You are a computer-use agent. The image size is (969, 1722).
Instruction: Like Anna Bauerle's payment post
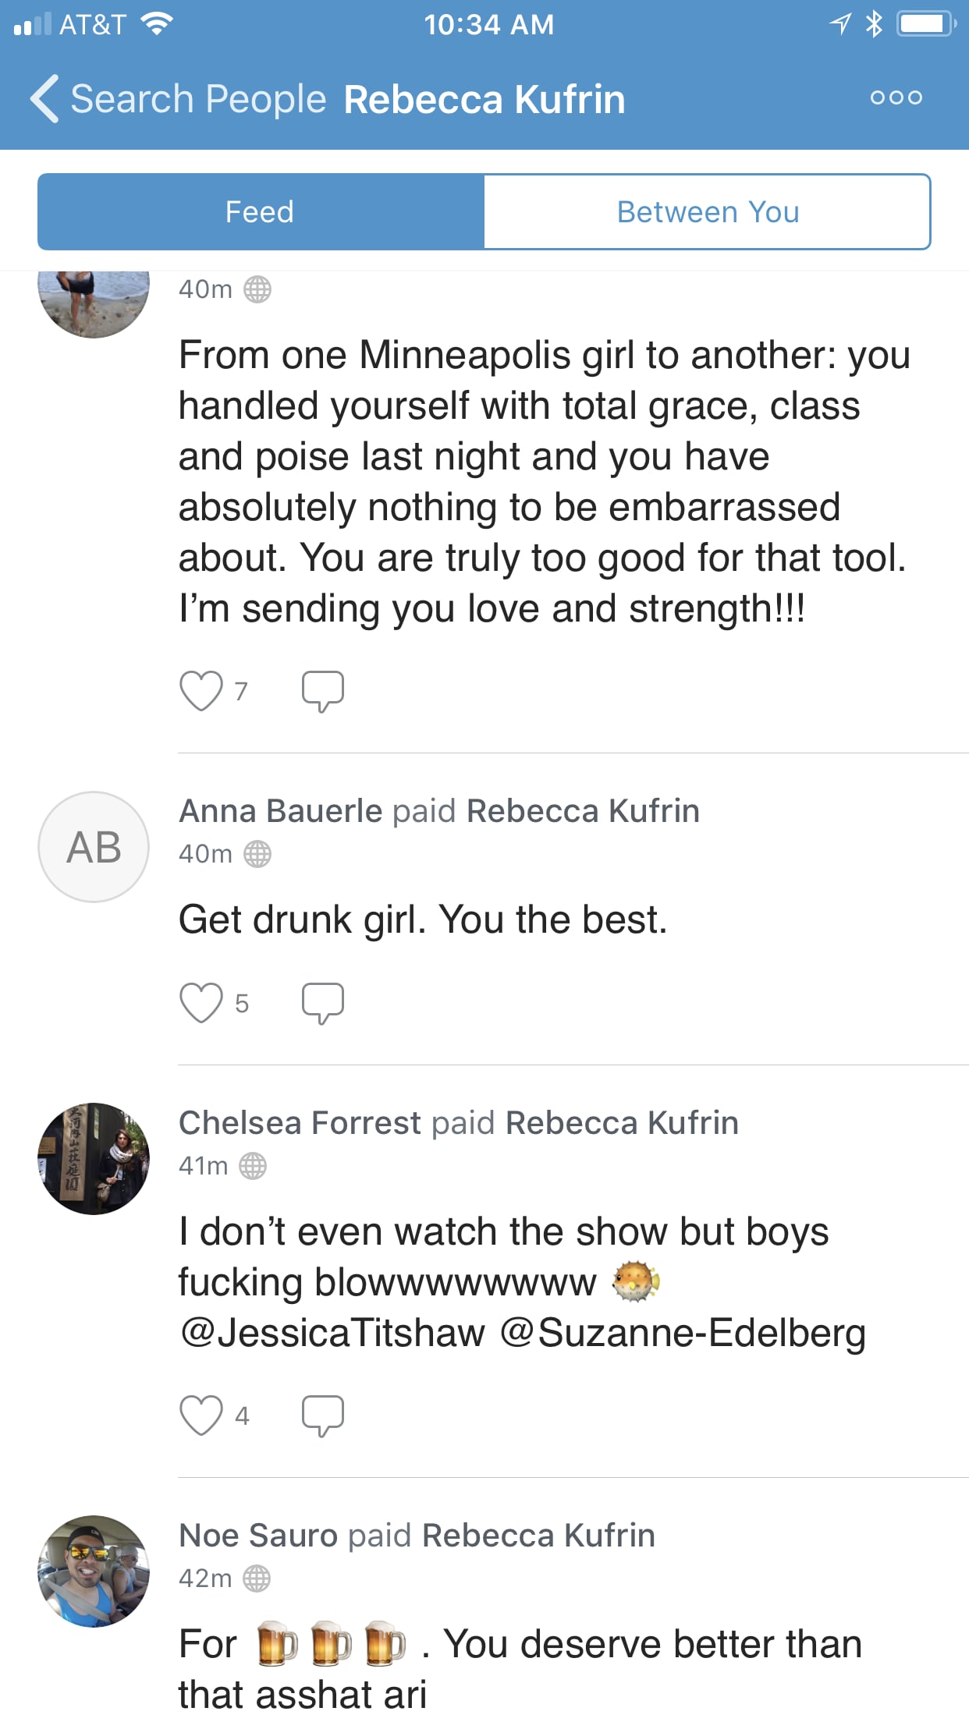pyautogui.click(x=201, y=1003)
